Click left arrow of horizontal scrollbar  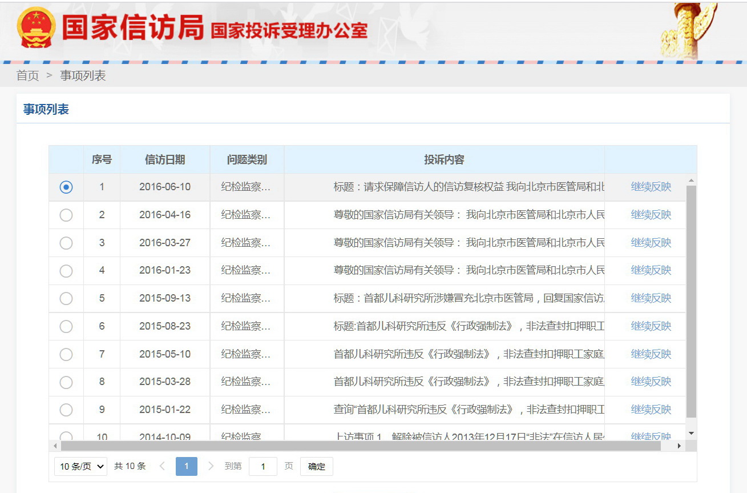click(55, 446)
